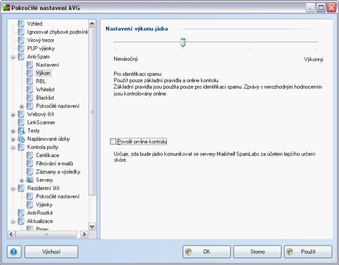Expand the Naplánované úlohy node
This screenshot has width=339, height=265.
pyautogui.click(x=13, y=140)
